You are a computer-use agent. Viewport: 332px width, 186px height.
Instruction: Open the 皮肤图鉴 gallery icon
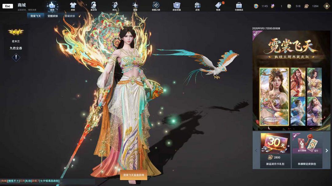[176, 6]
